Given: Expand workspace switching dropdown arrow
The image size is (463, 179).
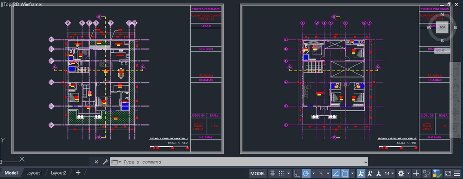Looking at the screenshot, I should 409,173.
